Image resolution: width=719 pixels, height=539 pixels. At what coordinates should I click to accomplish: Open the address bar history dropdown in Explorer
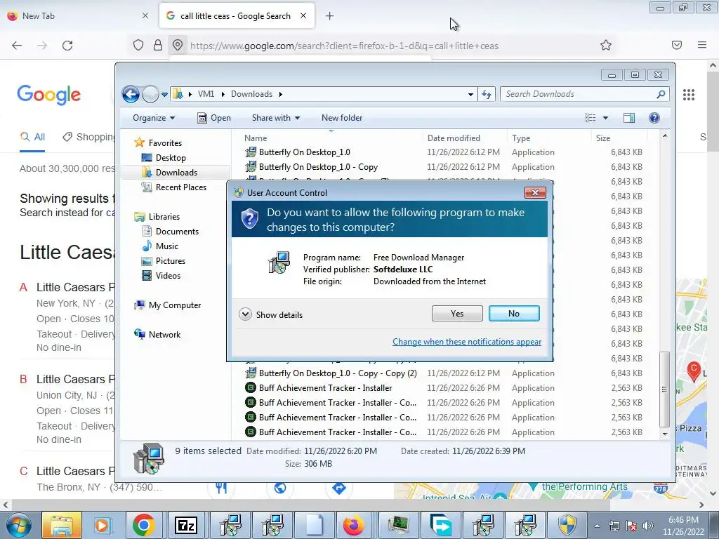470,95
